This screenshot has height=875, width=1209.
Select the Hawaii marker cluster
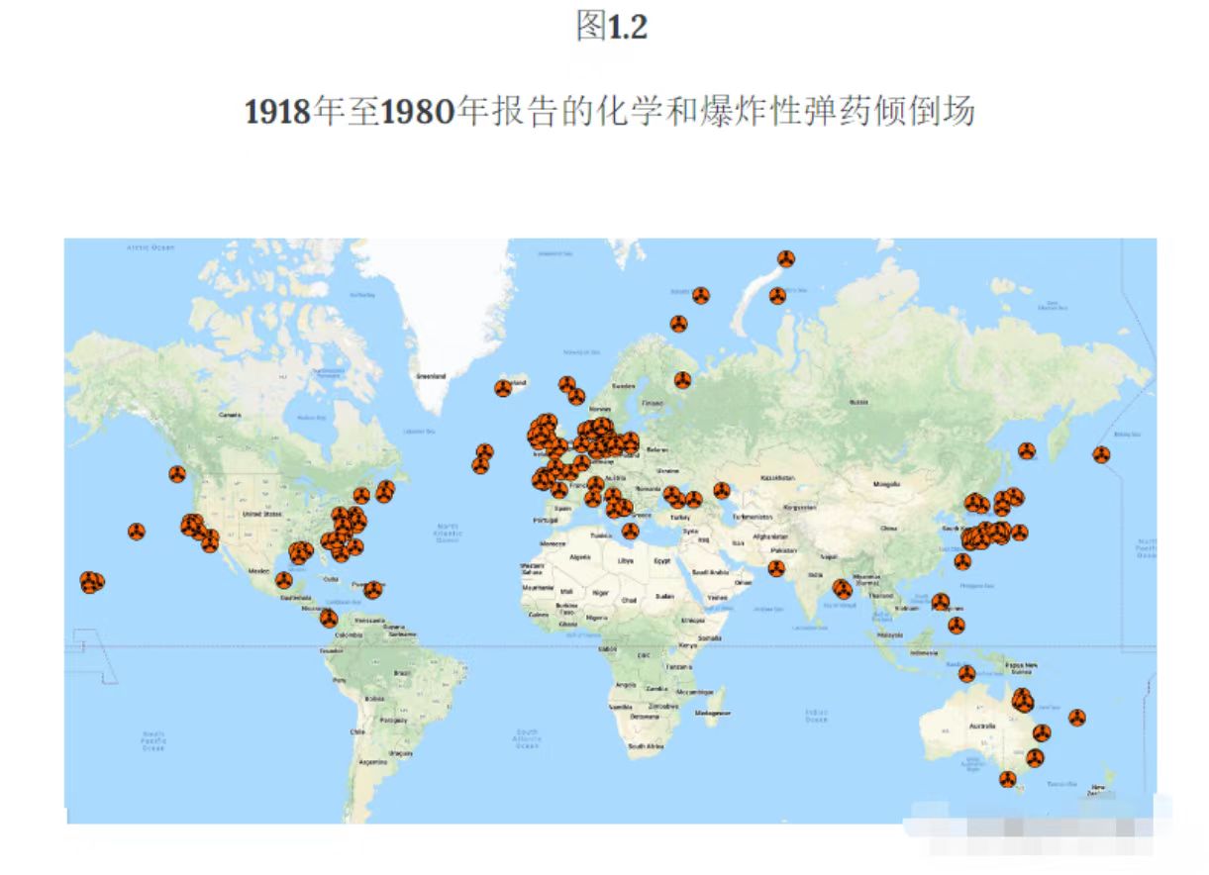(91, 582)
